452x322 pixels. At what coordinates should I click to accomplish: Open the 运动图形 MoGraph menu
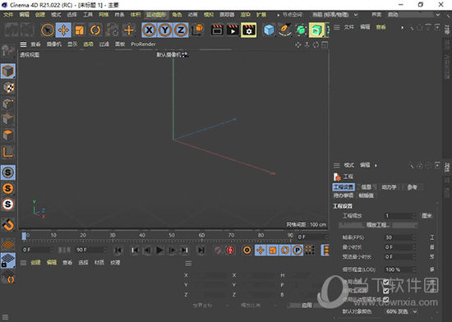click(156, 15)
